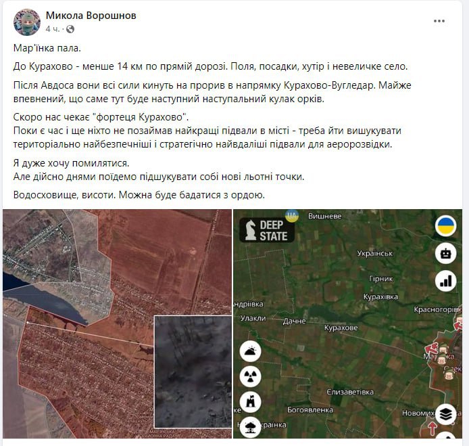
Task: Toggle the map layers stack icon
Action: tap(445, 414)
